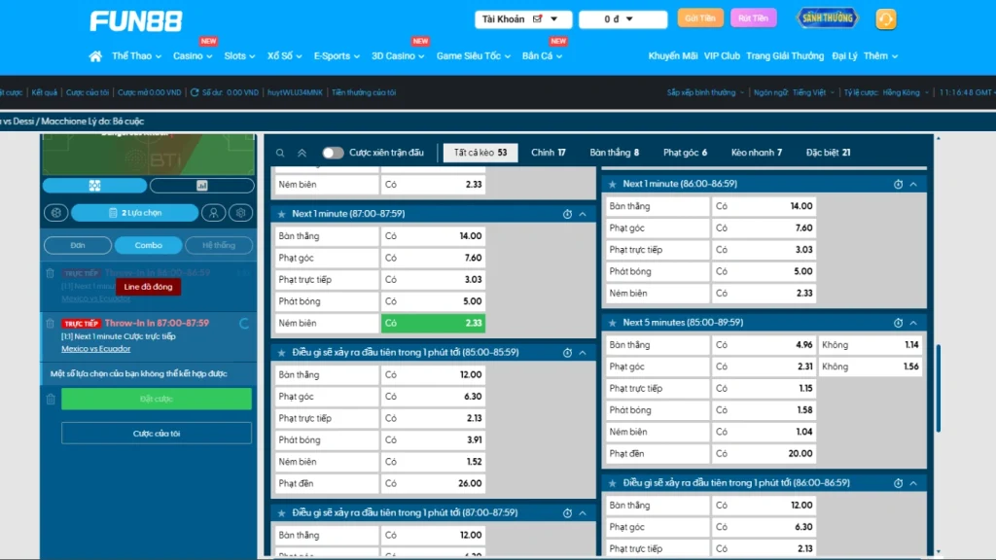
Task: Switch to the Phạt góc 6 tab
Action: coord(687,153)
